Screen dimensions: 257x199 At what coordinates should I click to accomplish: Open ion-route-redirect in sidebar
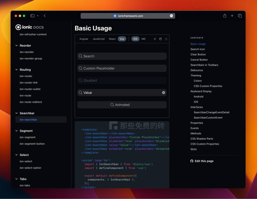tap(31, 102)
